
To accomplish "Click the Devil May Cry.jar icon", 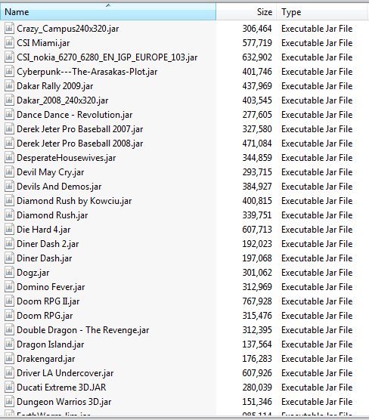I will 9,172.
